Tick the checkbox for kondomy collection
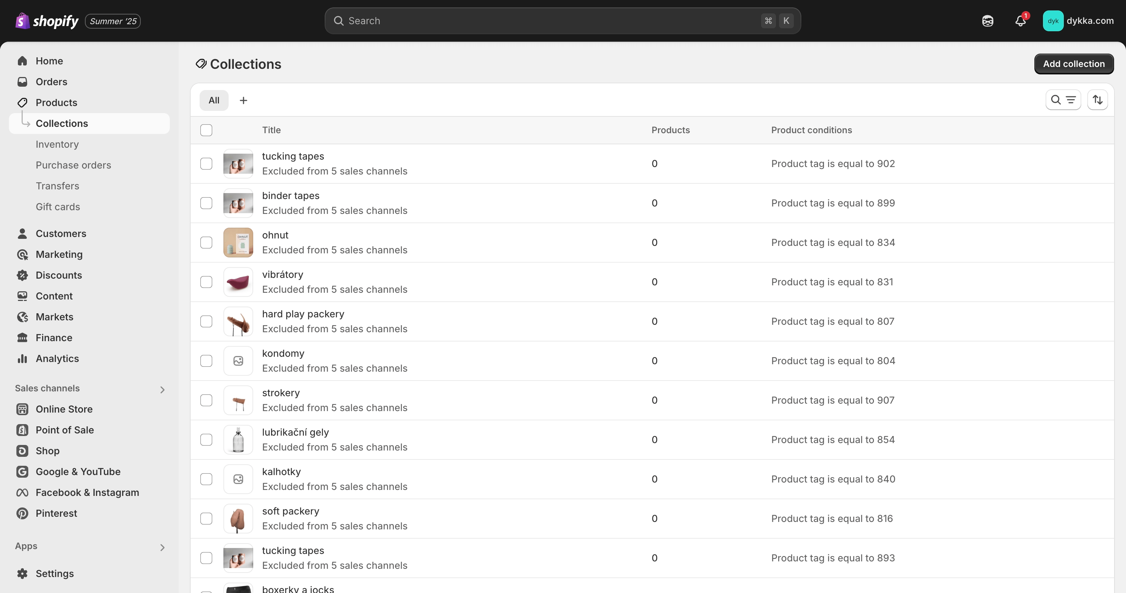This screenshot has width=1126, height=593. pyautogui.click(x=206, y=361)
